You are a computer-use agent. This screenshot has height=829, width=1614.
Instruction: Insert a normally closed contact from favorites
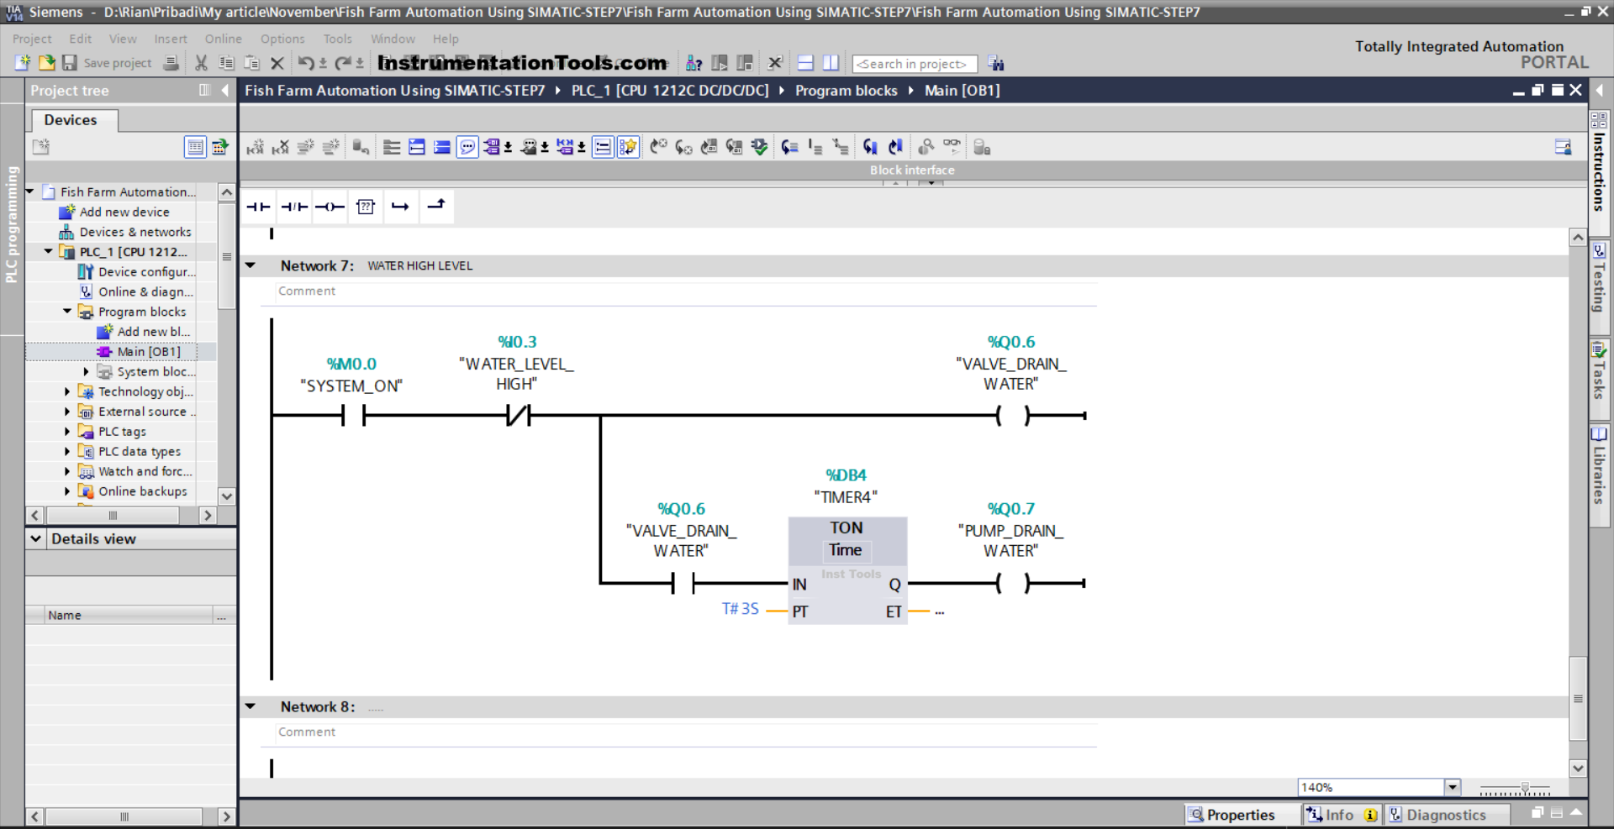pos(293,206)
